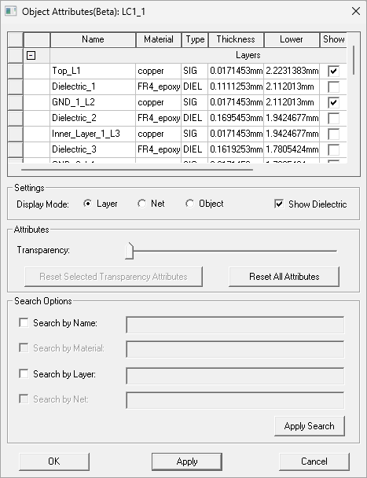
Task: Click row header button for Top_L1 row
Action: point(15,71)
